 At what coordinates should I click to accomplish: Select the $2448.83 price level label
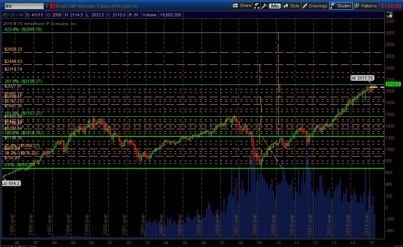13,61
